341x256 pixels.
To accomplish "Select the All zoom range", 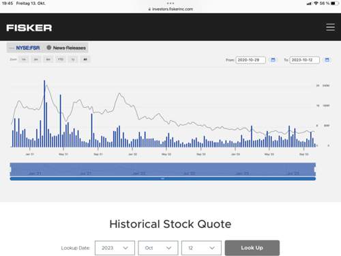I will pyautogui.click(x=85, y=59).
